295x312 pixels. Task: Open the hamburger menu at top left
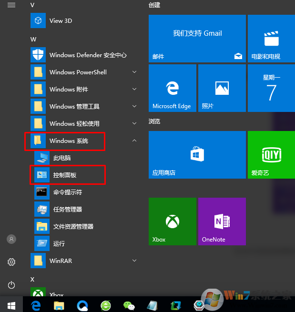[x=11, y=5]
